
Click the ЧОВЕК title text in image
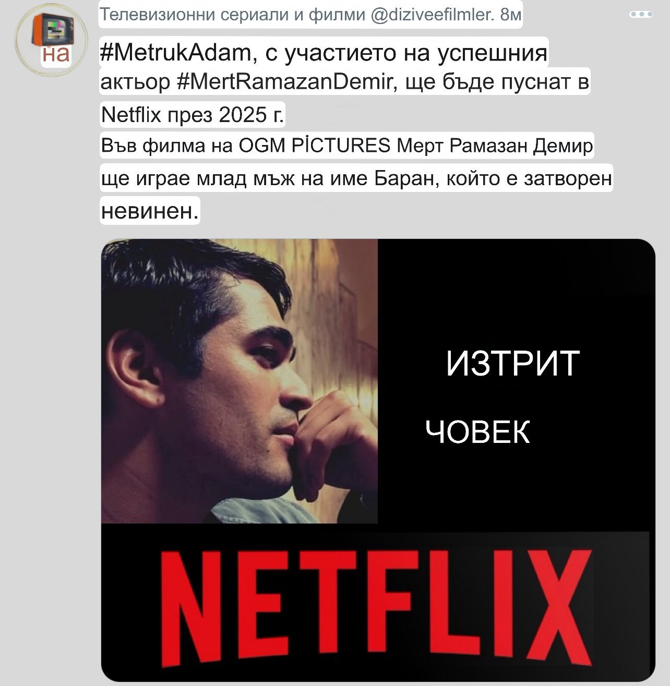[x=477, y=432]
